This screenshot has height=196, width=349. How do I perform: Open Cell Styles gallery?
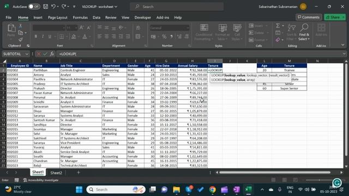click(x=237, y=33)
